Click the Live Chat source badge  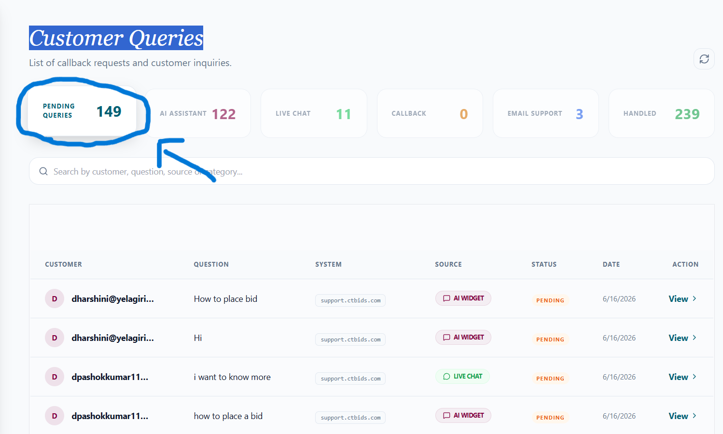pyautogui.click(x=462, y=377)
